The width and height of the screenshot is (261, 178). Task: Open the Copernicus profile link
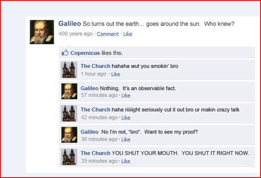pyautogui.click(x=85, y=53)
